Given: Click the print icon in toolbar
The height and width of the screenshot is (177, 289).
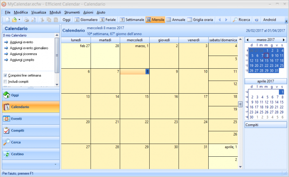Looking at the screenshot, I should (26, 20).
